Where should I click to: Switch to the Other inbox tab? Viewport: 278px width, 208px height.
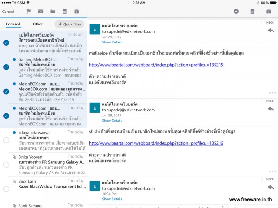click(x=38, y=24)
